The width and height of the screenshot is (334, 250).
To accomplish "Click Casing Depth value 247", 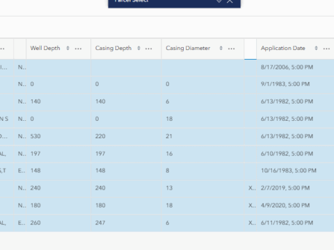I will coord(100,223).
